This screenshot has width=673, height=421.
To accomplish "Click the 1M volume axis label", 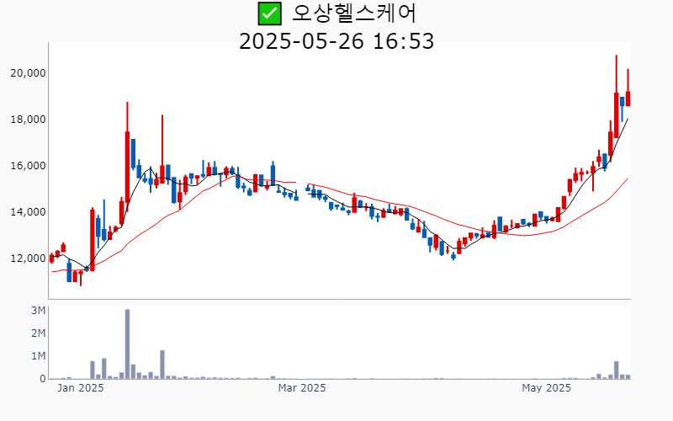I will (38, 356).
